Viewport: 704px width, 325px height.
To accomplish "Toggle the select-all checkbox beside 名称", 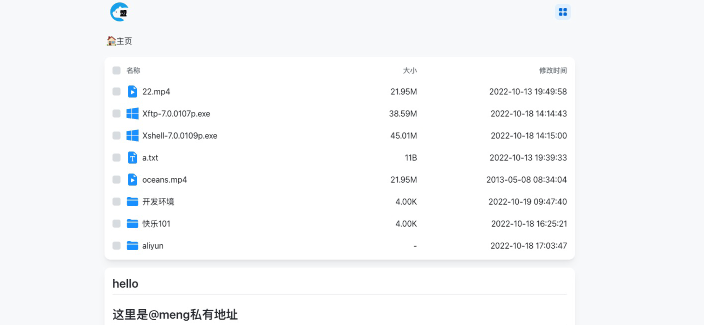I will pyautogui.click(x=116, y=71).
